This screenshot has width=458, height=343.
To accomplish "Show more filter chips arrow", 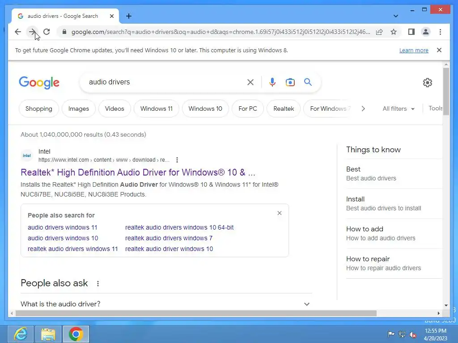I will pyautogui.click(x=363, y=109).
